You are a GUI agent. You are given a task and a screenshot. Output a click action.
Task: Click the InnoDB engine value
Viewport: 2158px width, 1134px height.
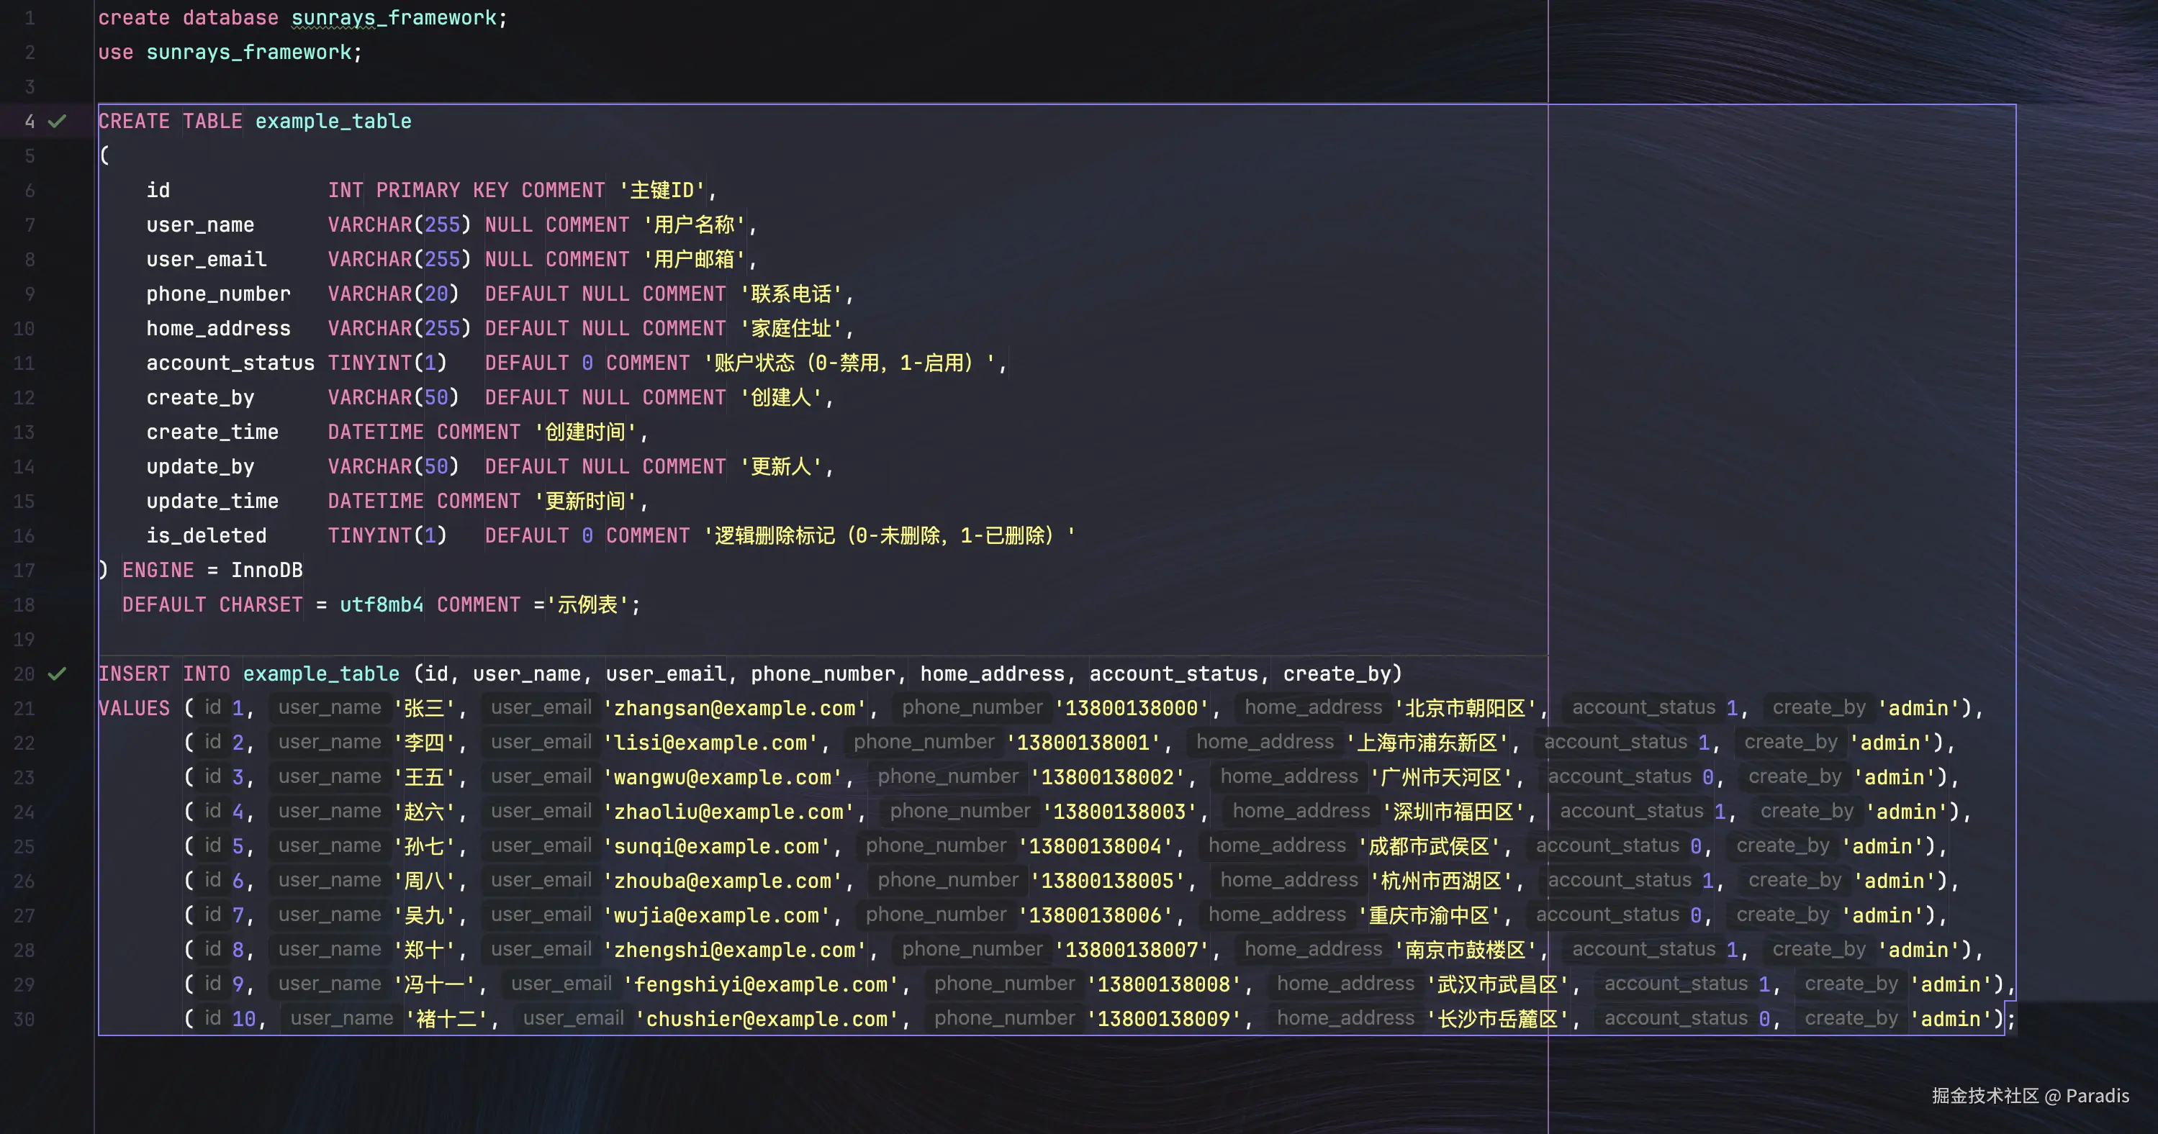266,571
